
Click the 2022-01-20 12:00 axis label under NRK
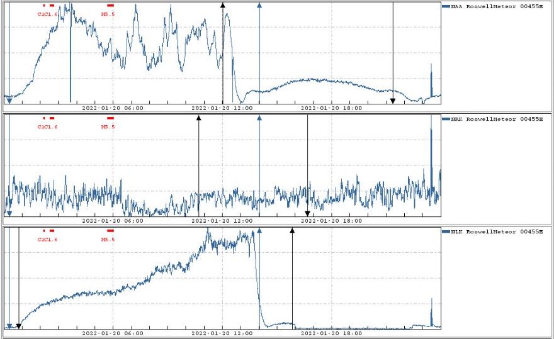tap(222, 221)
